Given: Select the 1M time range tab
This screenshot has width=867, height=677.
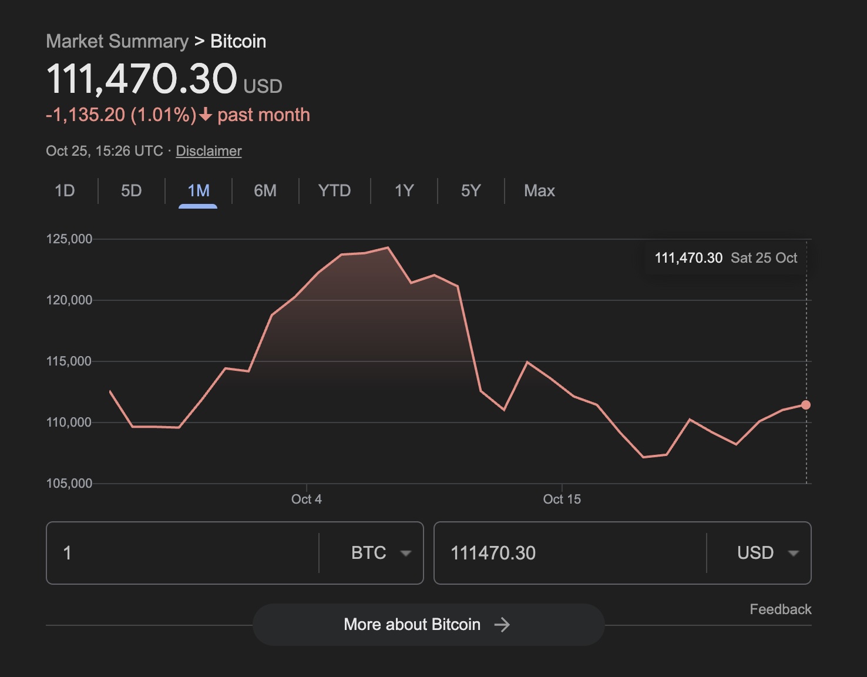Looking at the screenshot, I should click(199, 190).
